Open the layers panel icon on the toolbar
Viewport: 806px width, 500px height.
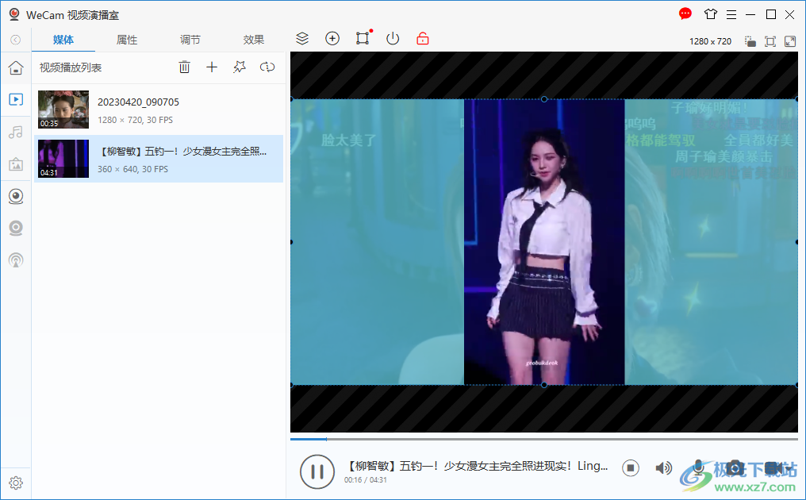tap(301, 38)
